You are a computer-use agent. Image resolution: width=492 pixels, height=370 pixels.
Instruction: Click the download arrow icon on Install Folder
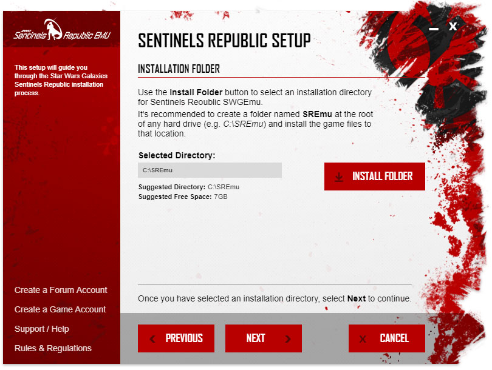tap(339, 177)
